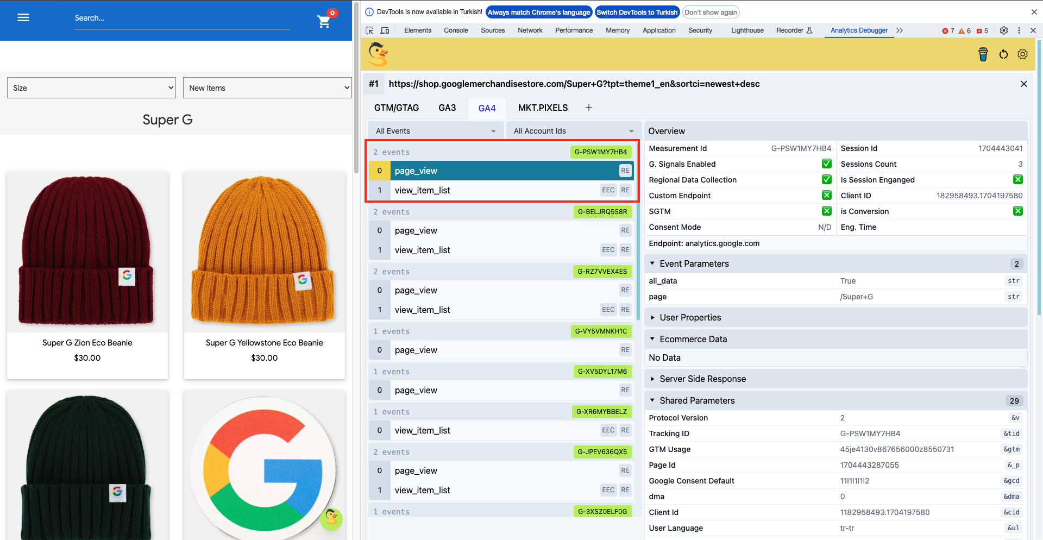Click the red errors count indicator
The height and width of the screenshot is (540, 1043).
coord(948,31)
